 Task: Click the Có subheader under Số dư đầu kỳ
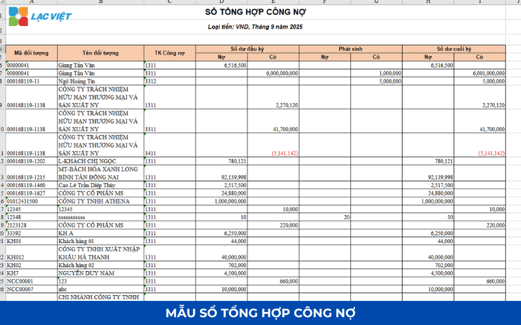(x=273, y=57)
